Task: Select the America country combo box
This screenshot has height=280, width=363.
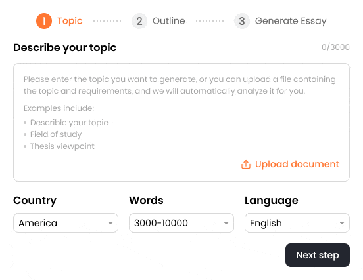Action: click(66, 223)
